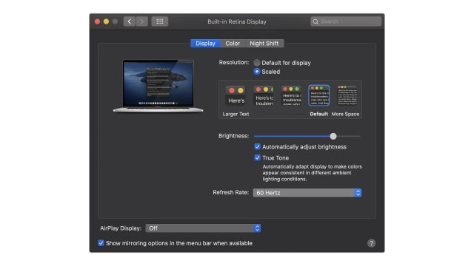Select the Scaled resolution option
This screenshot has width=474, height=266.
[x=257, y=72]
